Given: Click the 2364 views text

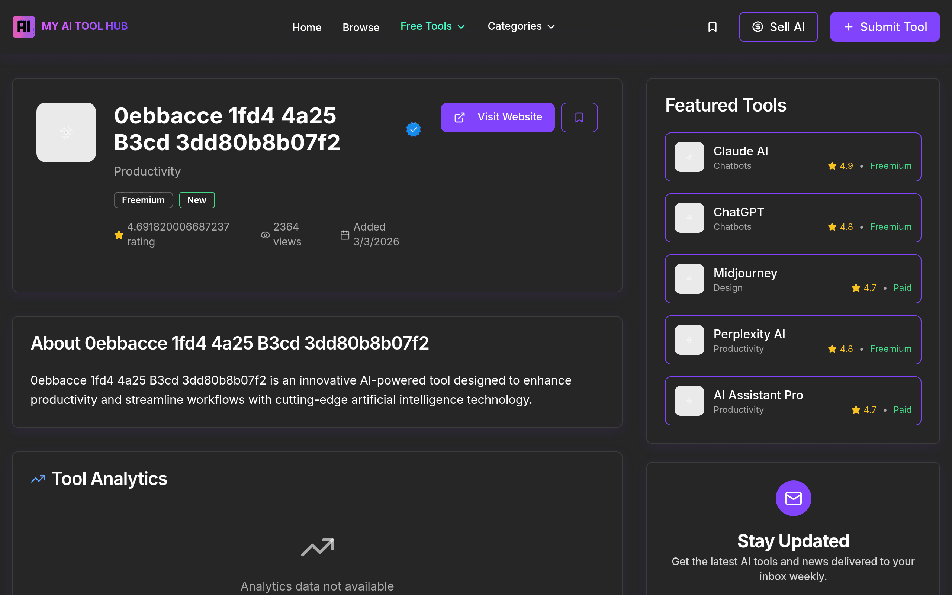Looking at the screenshot, I should pos(287,234).
